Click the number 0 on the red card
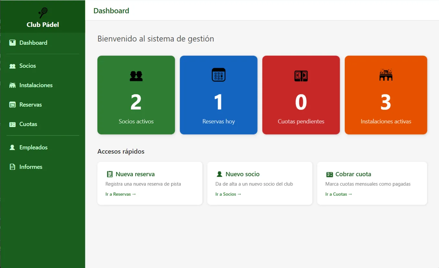 [301, 102]
